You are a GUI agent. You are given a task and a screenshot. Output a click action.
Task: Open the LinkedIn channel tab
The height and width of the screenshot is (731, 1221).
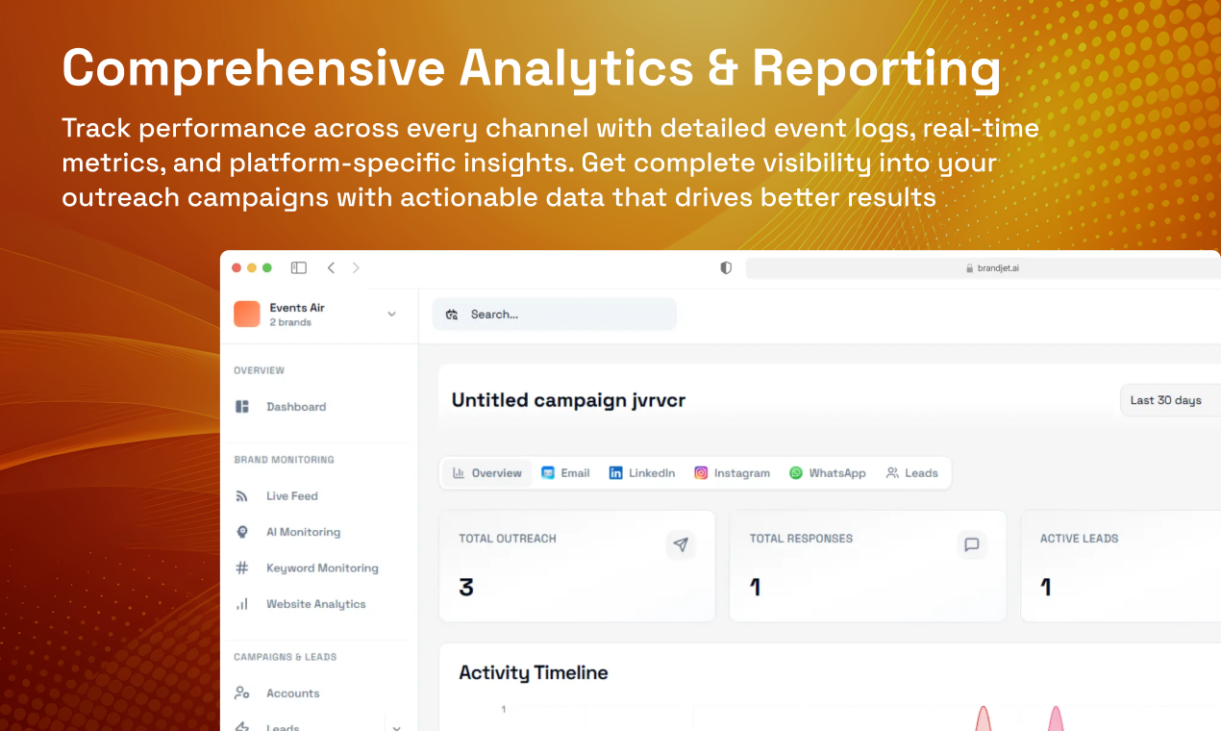coord(641,472)
